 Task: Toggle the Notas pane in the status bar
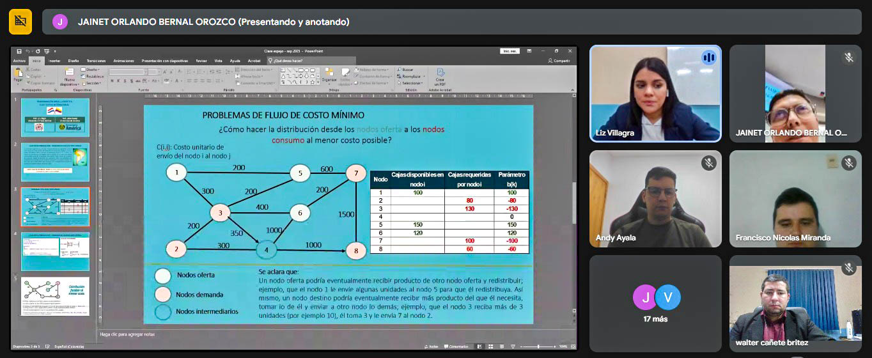click(x=433, y=346)
